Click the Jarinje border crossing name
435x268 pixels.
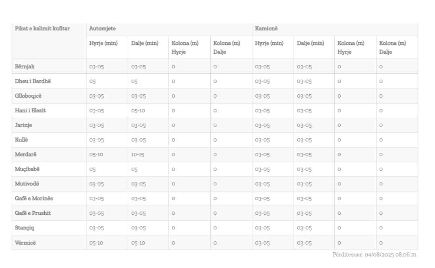click(23, 125)
